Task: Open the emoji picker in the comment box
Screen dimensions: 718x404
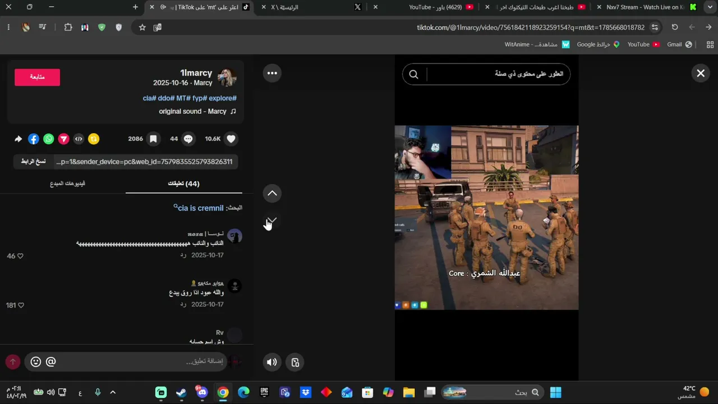Action: pyautogui.click(x=36, y=362)
